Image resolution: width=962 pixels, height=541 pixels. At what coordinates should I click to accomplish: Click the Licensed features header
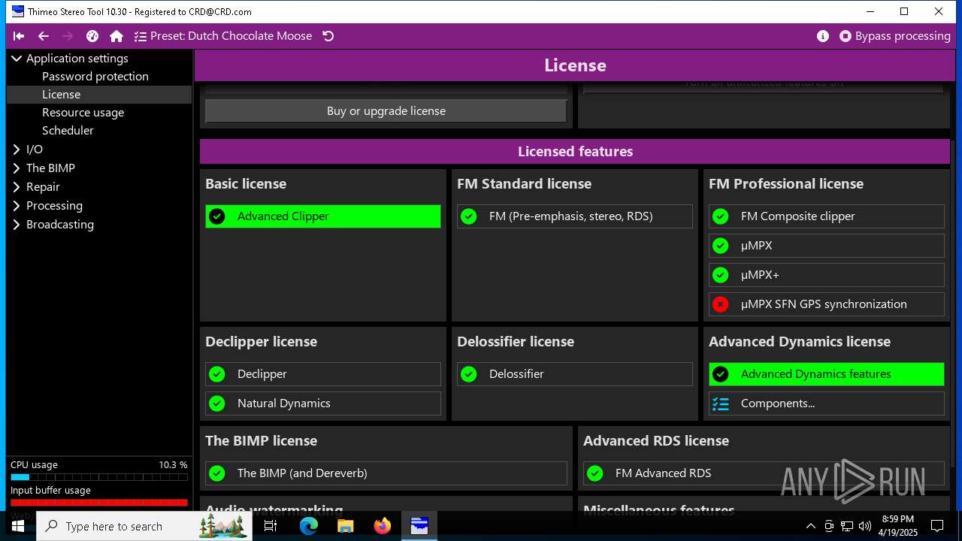pos(575,152)
